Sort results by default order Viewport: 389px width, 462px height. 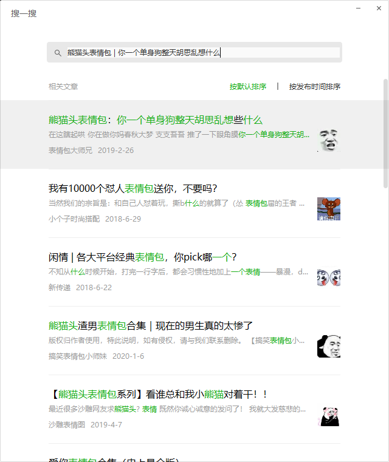(x=248, y=87)
